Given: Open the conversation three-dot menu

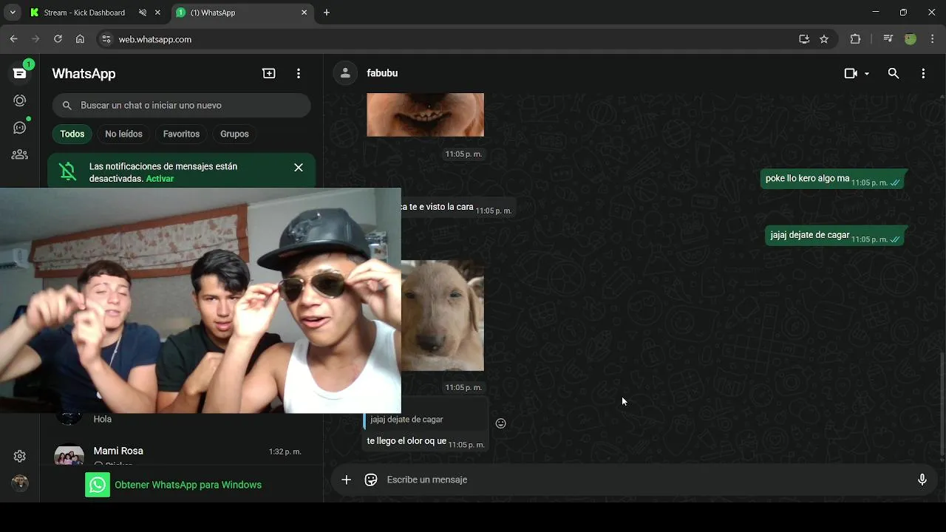Looking at the screenshot, I should (x=923, y=73).
